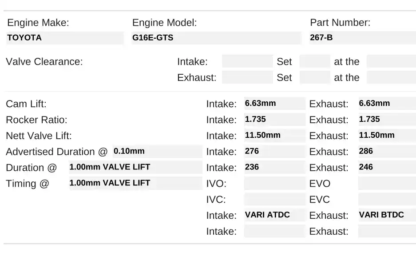Click the Intake valve clearance input field
416x261 pixels.
(247, 61)
